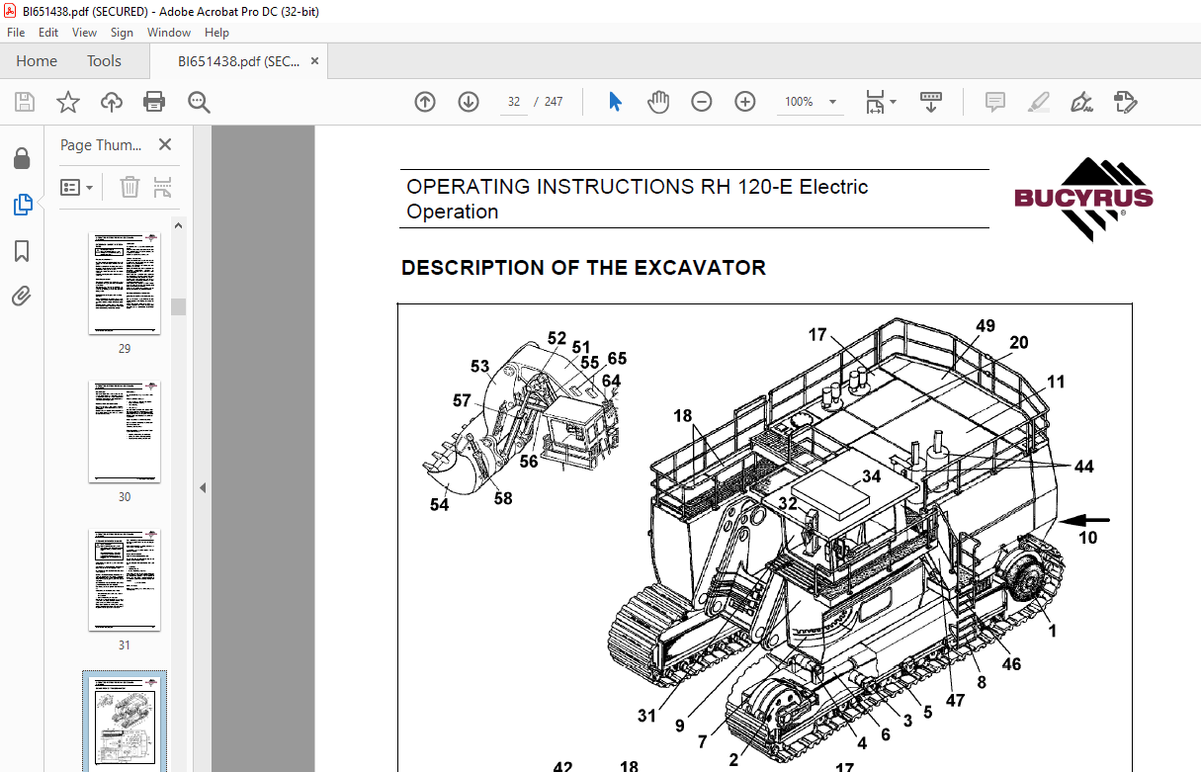Open the Page Thumbnails panel icon
Screen dimensions: 1201x772
click(x=22, y=205)
